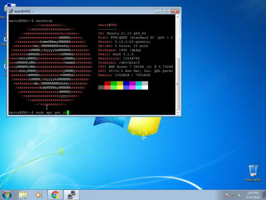Click the 'Resolution: 1024x768' line
This screenshot has height=200, width=266.
pyautogui.click(x=119, y=58)
